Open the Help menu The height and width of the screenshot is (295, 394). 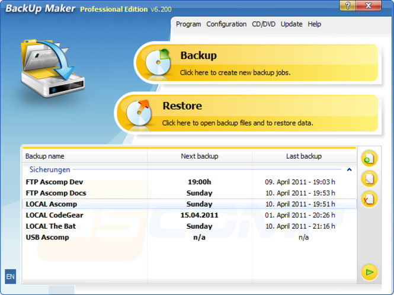tap(315, 24)
